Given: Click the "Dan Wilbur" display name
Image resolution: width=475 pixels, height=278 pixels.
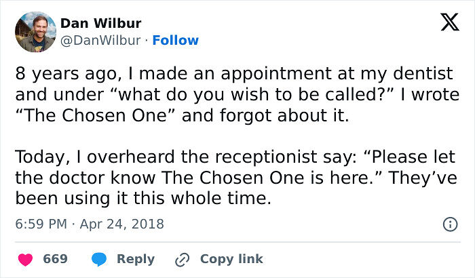Looking at the screenshot, I should pos(101,24).
